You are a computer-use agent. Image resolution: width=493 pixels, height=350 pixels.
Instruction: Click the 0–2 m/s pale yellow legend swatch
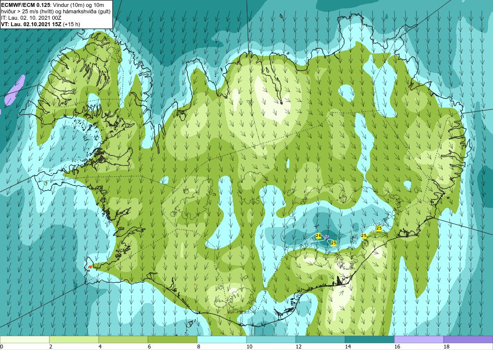[25, 339]
